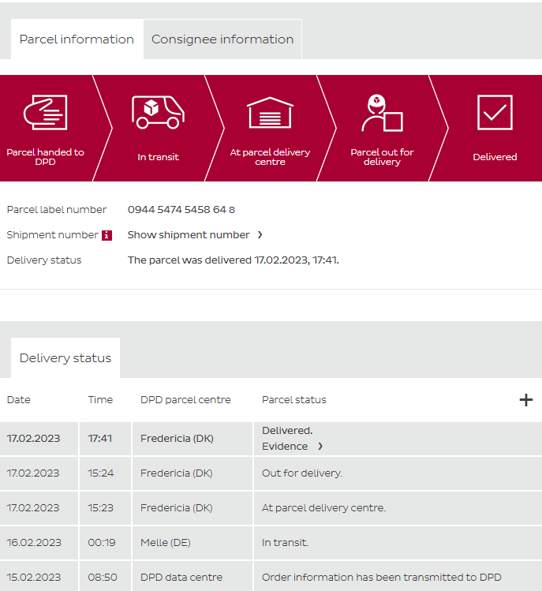Click the Date column header
Image resolution: width=542 pixels, height=591 pixels.
point(19,400)
